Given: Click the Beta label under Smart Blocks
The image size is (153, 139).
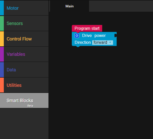Looking at the screenshot, I should click(x=30, y=106).
